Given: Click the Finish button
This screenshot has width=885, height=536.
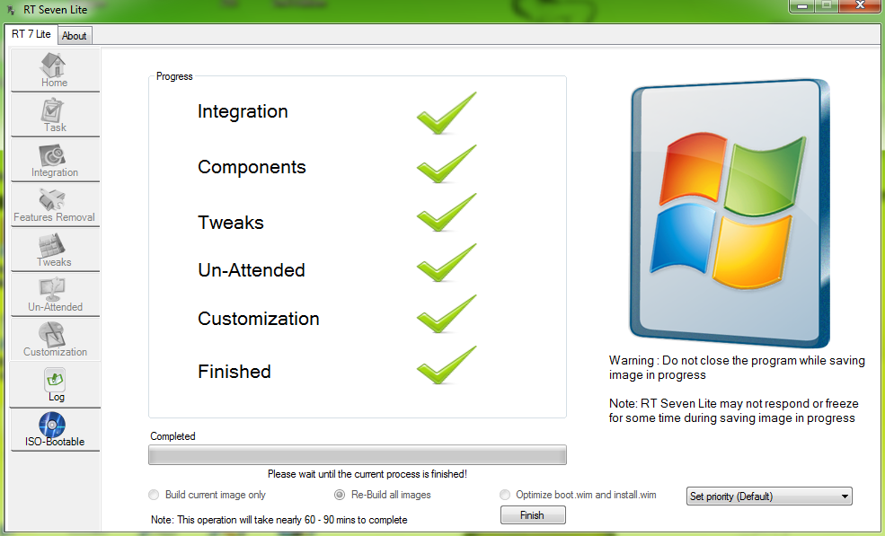Looking at the screenshot, I should click(532, 515).
